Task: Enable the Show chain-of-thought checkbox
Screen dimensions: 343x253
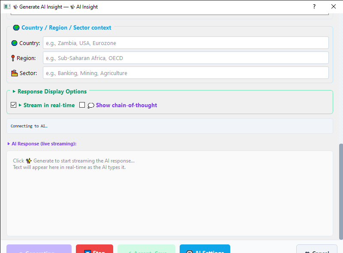Action: [82, 105]
